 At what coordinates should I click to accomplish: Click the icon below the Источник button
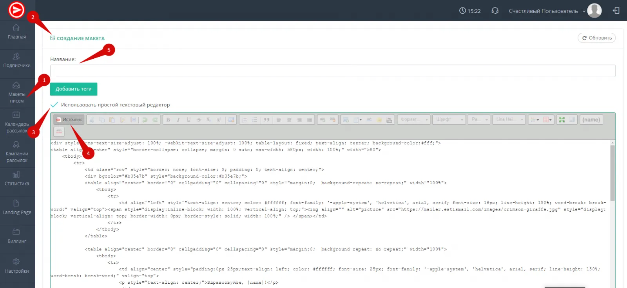point(59,131)
